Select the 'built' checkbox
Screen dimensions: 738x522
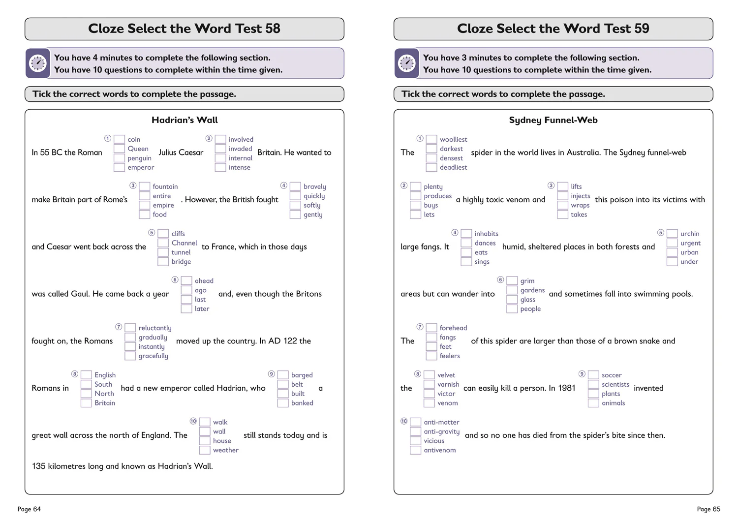tap(283, 394)
